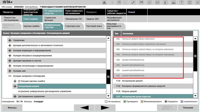200x112 pixels.
Task: Expand the 'Функции шин' tree node
Action: pos(10,71)
